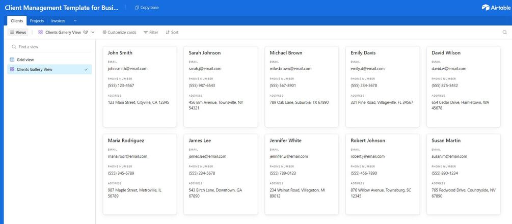Open the Sarah Johnson card

[221, 87]
